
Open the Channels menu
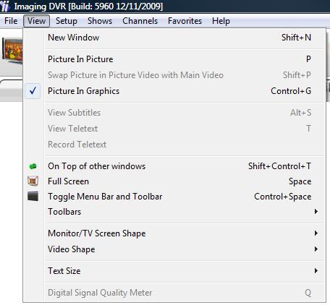(x=140, y=21)
